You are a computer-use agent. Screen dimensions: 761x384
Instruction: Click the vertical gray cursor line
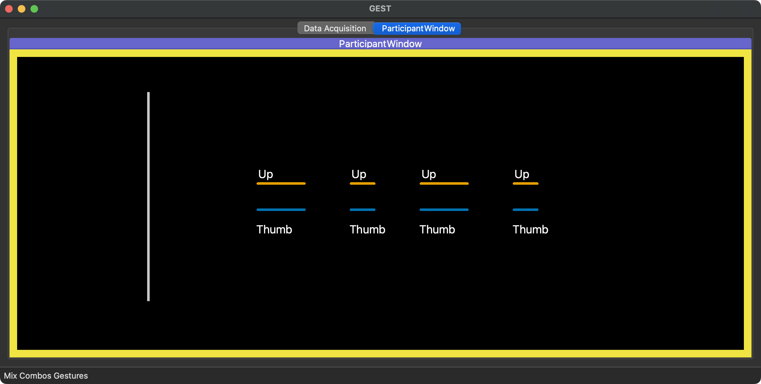coord(148,196)
